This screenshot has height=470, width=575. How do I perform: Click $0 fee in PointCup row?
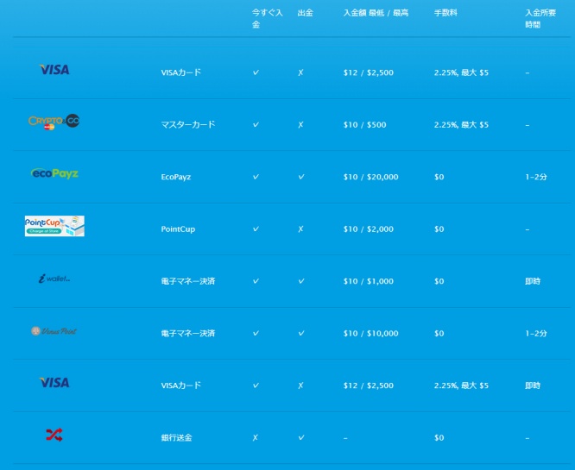439,229
